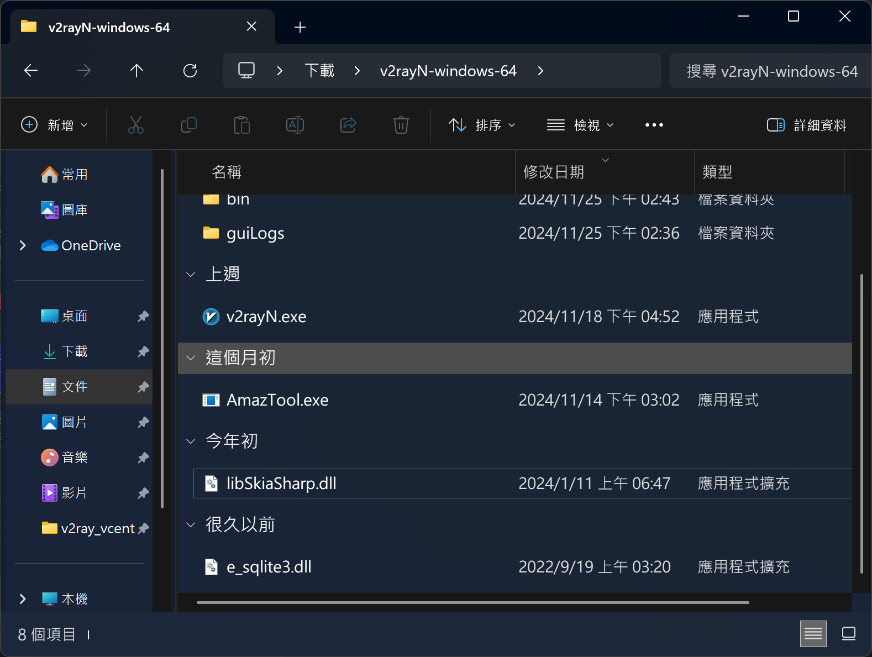Expand the OneDrive tree node
Screen dimensions: 872x657
click(x=23, y=245)
